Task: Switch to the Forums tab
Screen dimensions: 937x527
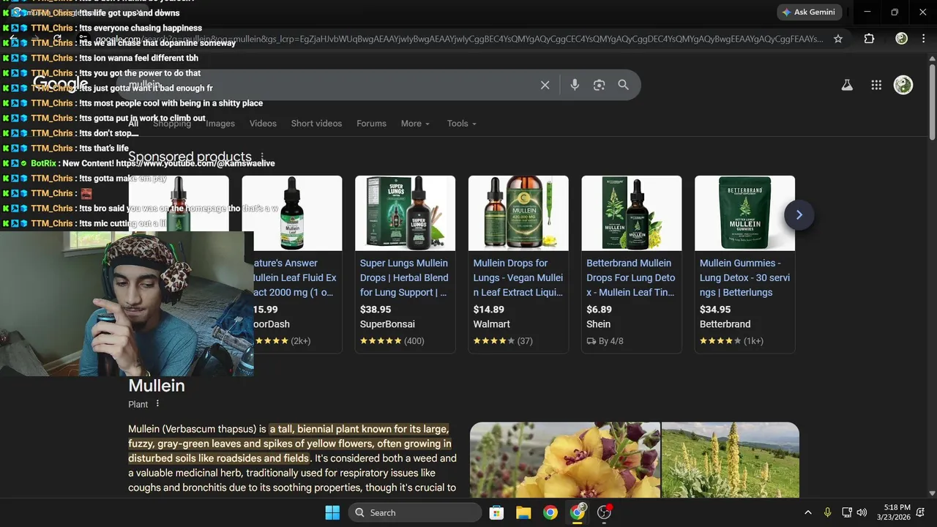Action: point(371,124)
